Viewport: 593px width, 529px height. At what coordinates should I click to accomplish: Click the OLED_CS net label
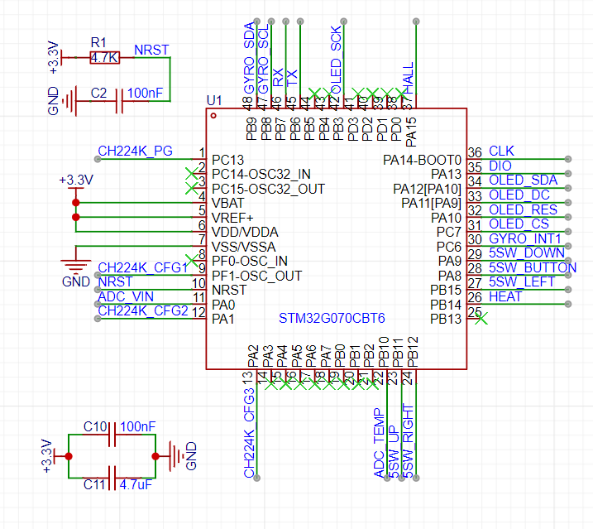pyautogui.click(x=519, y=224)
